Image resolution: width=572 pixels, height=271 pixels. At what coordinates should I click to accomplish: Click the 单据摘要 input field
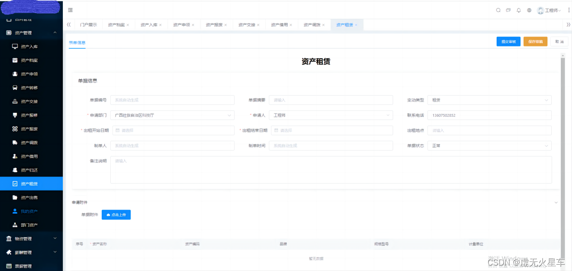click(x=331, y=100)
